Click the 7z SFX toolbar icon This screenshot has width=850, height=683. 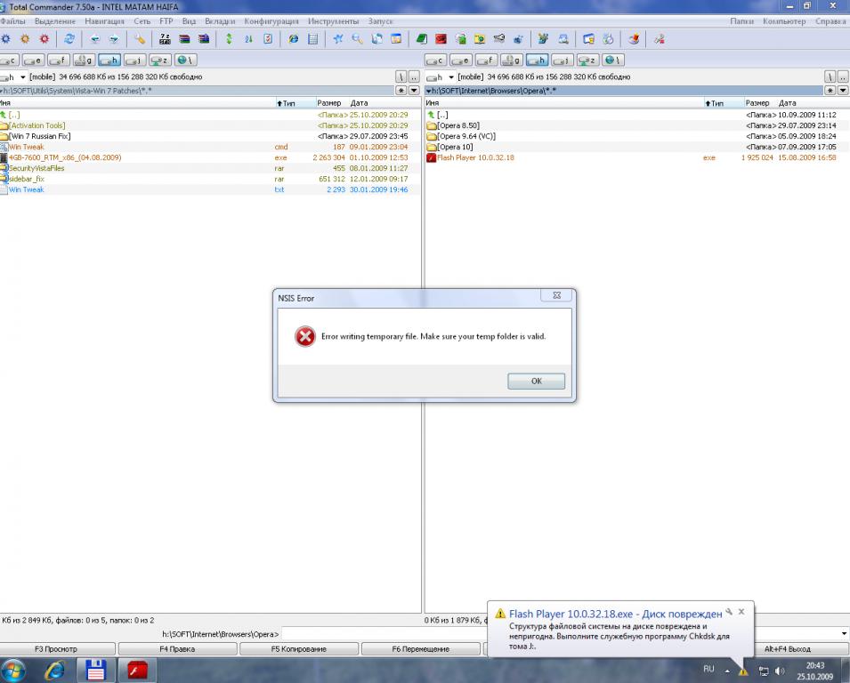(165, 39)
